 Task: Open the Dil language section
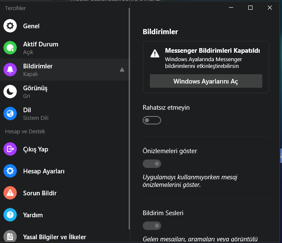(64, 113)
